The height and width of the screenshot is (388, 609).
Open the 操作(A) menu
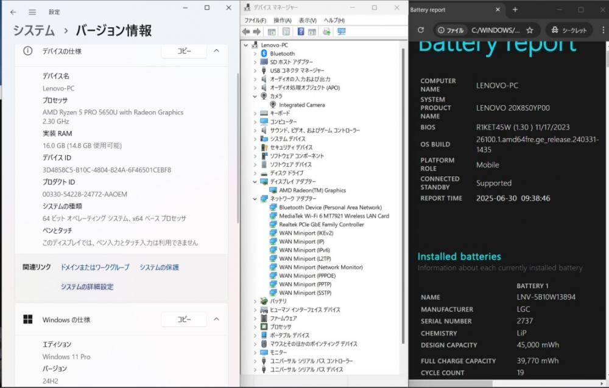(x=283, y=20)
